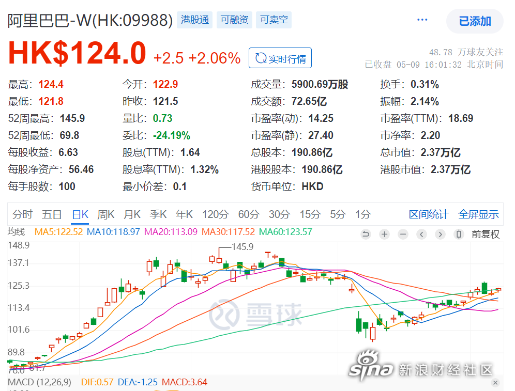Click the stock title 阿里巴巴-W(HK:09988)
515x391 pixels.
point(90,21)
